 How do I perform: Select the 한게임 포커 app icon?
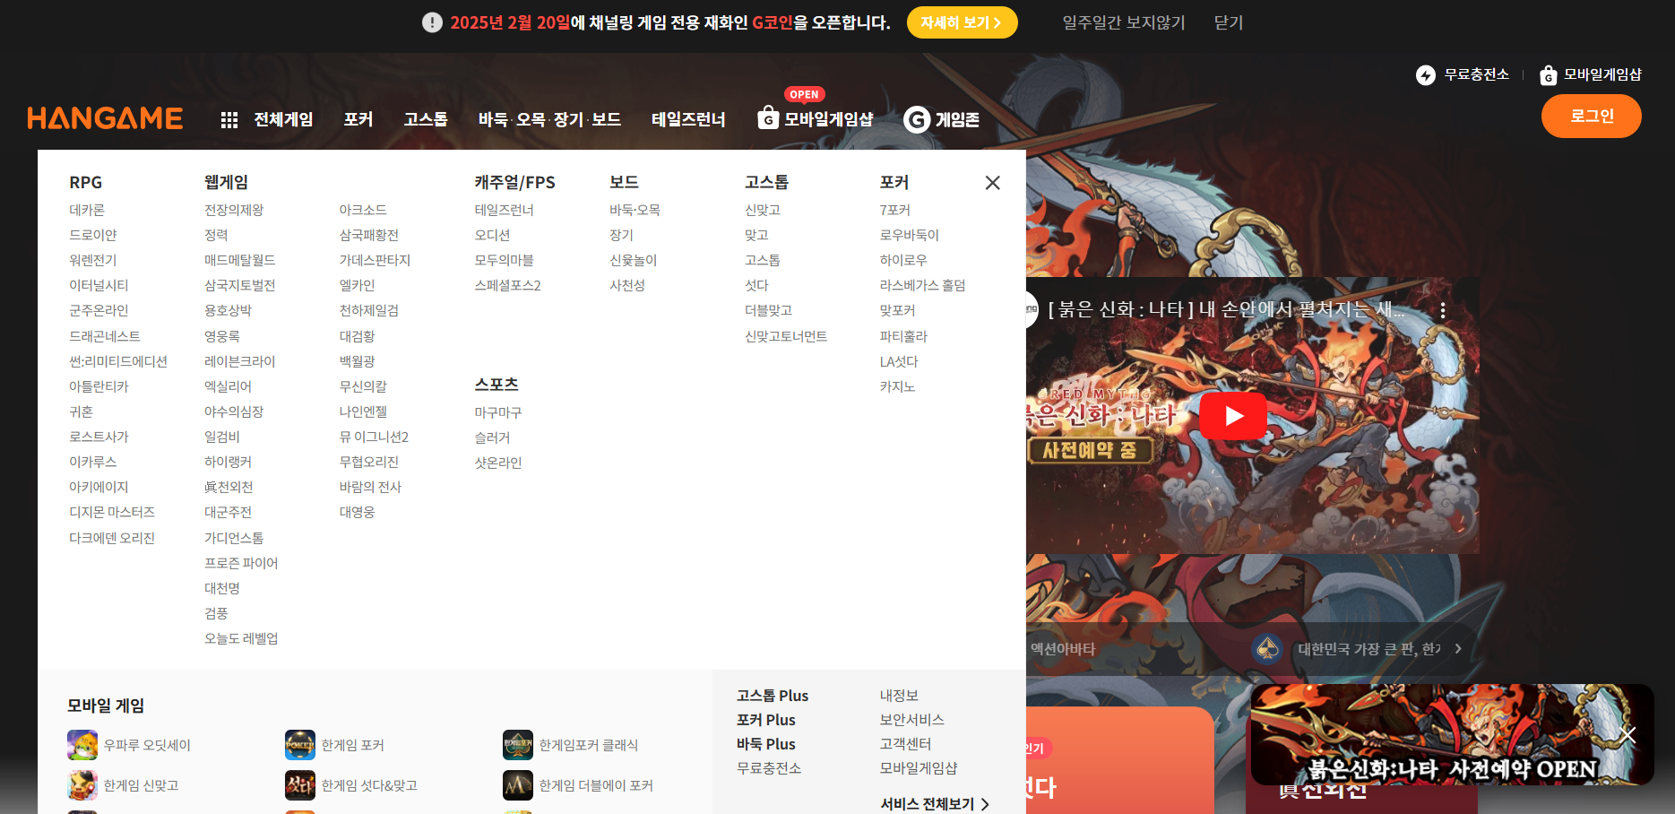[x=300, y=744]
